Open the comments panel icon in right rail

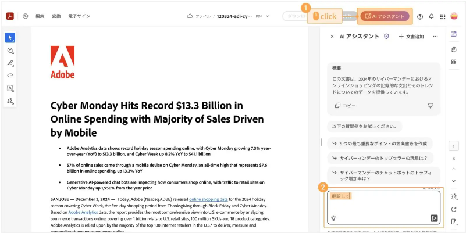(x=454, y=49)
